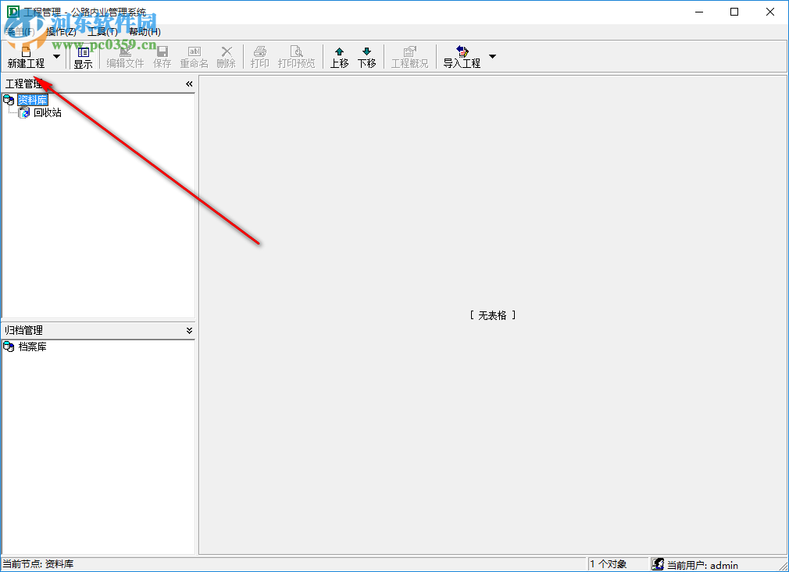Move item down with 下移
This screenshot has width=789, height=572.
click(x=367, y=57)
